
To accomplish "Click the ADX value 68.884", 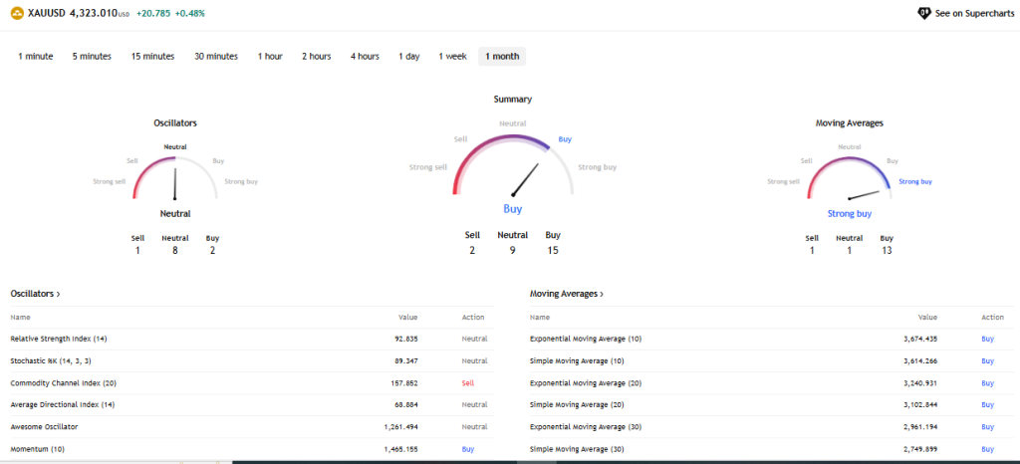I will click(405, 404).
